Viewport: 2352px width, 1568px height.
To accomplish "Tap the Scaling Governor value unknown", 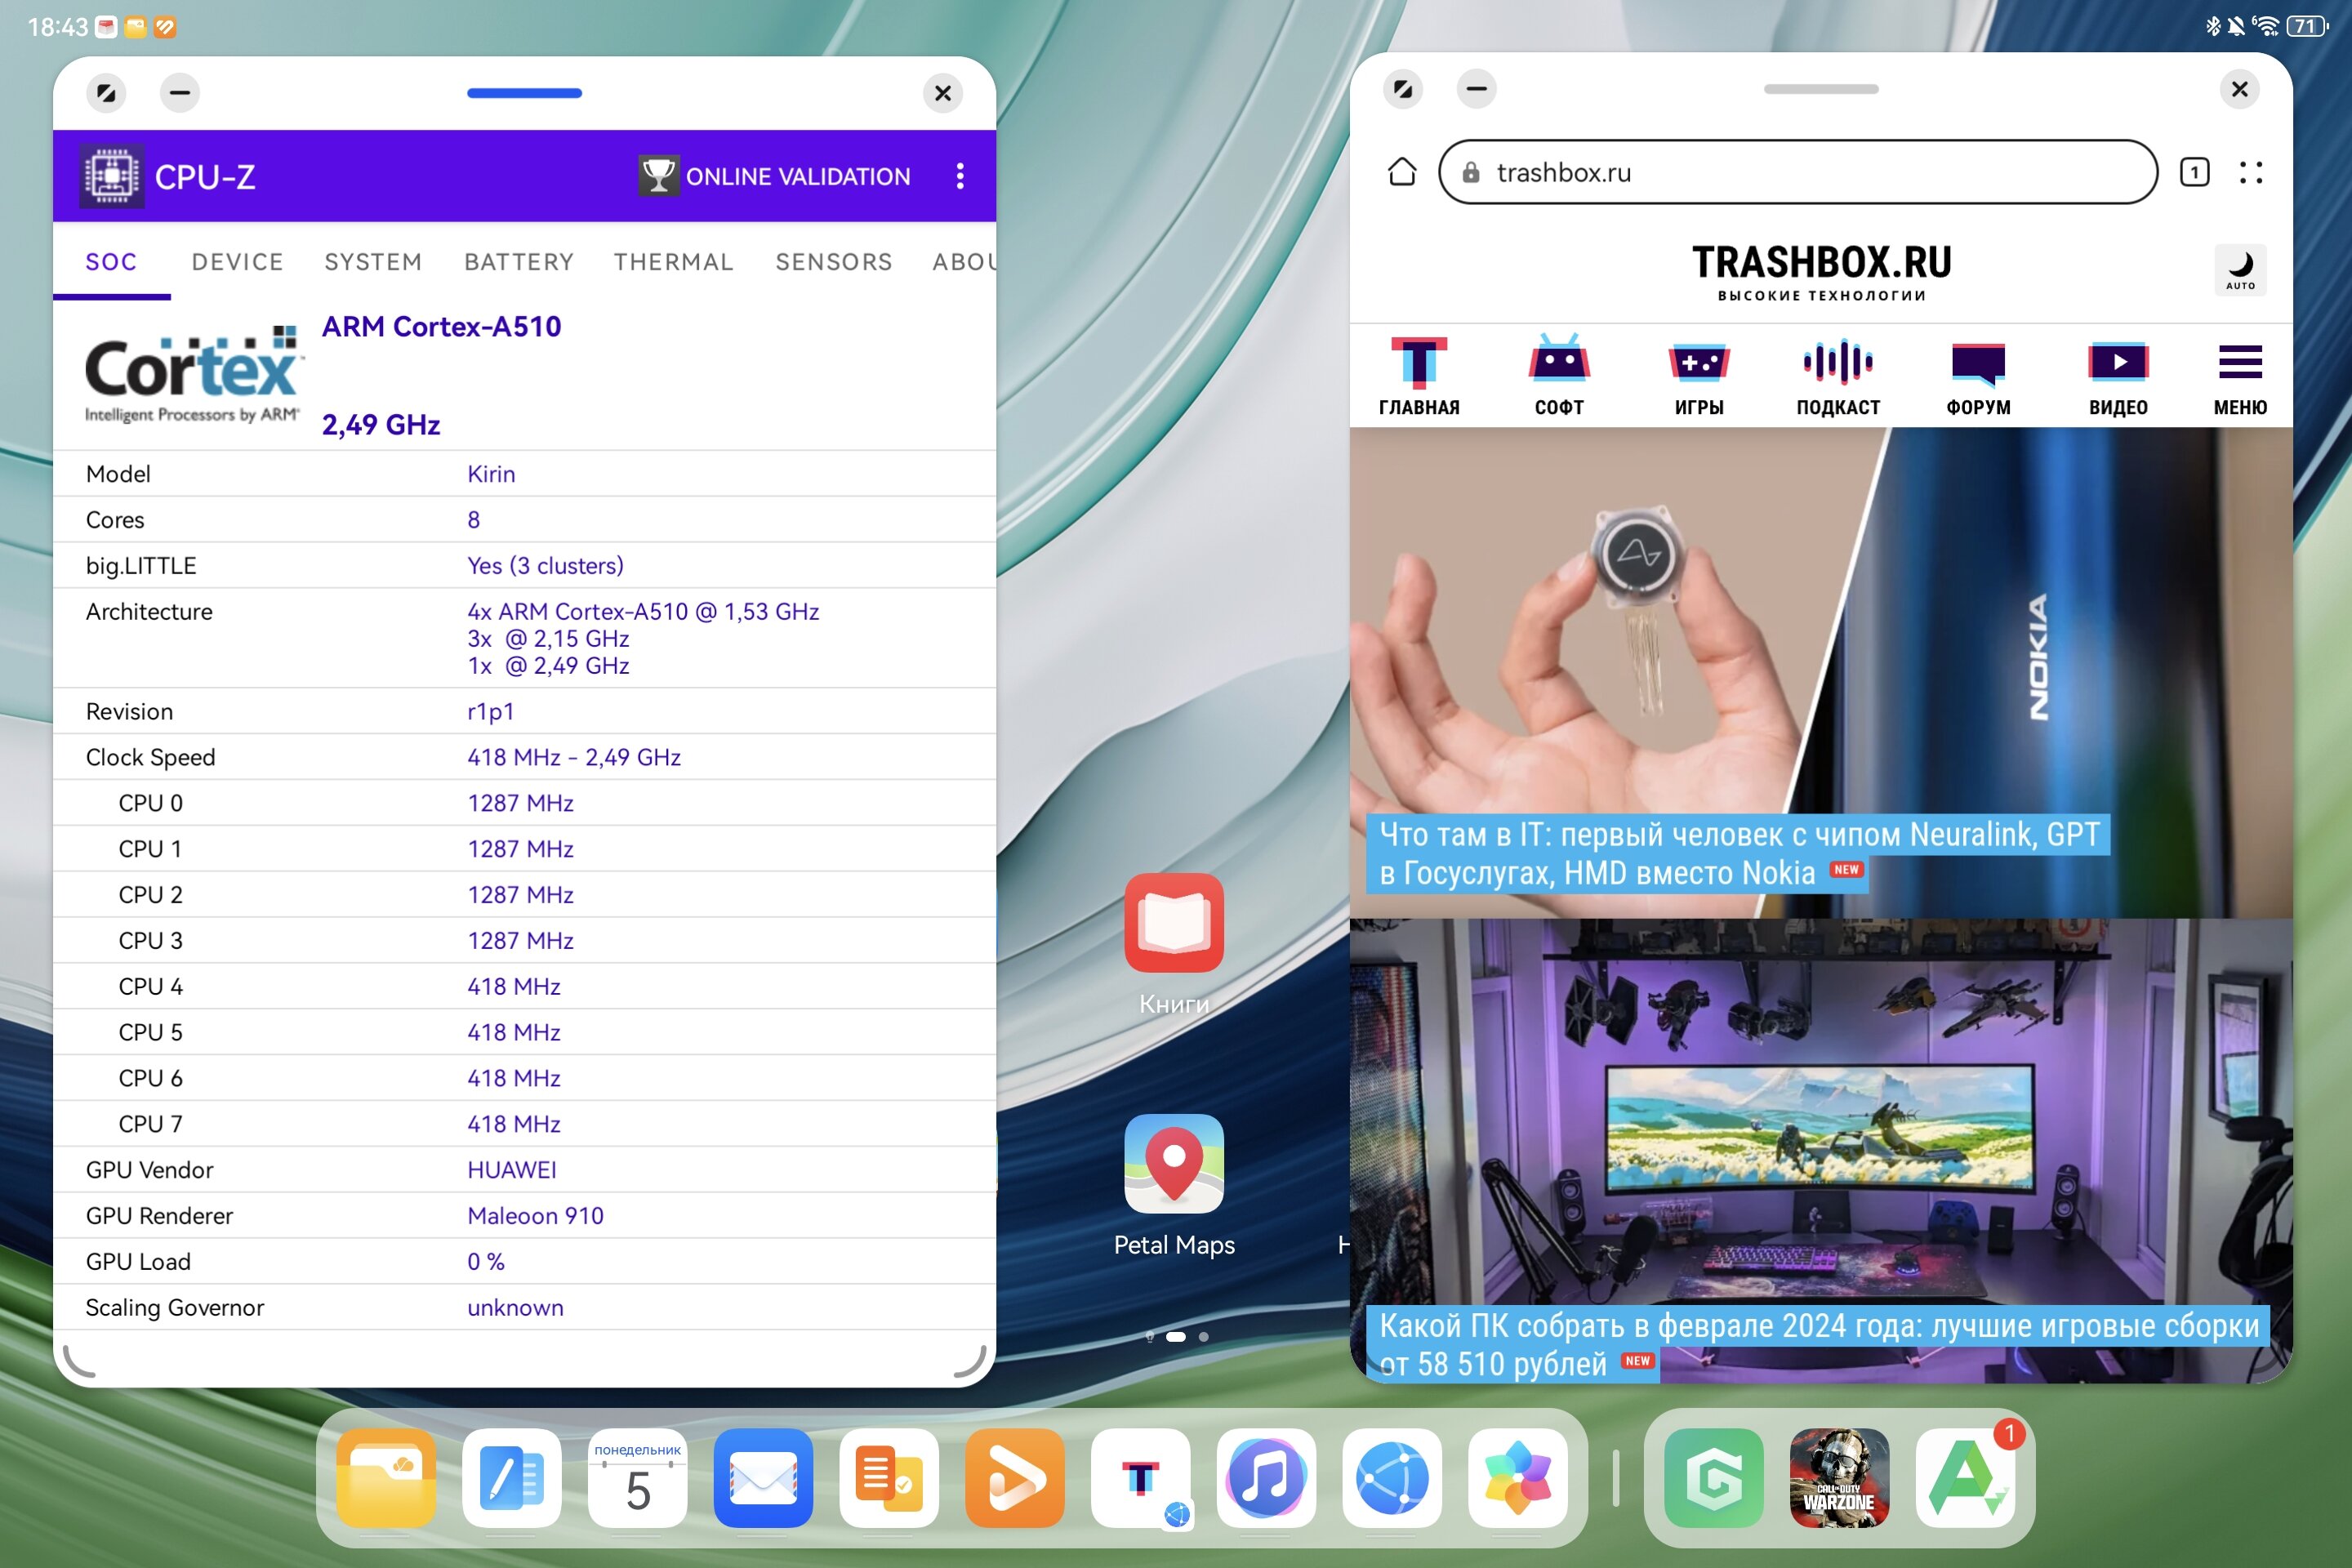I will pyautogui.click(x=515, y=1308).
